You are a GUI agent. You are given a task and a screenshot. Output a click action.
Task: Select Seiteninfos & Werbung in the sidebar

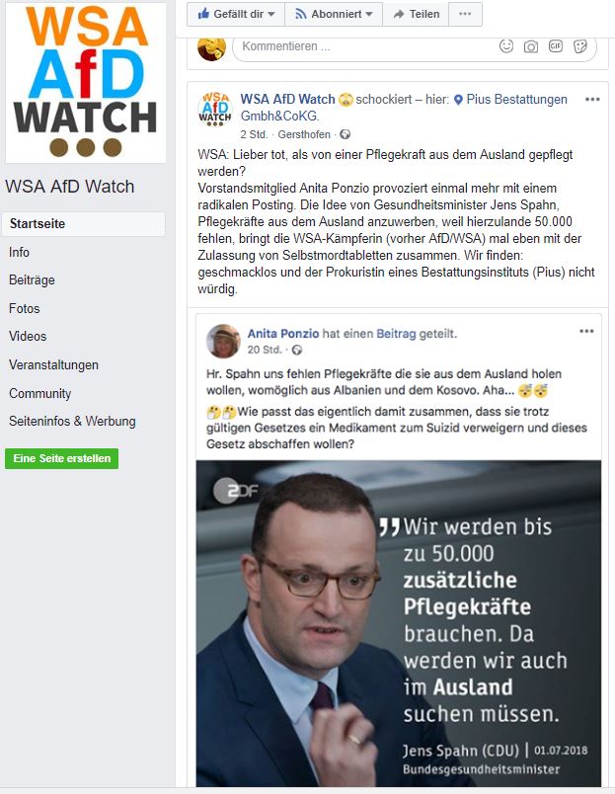(x=72, y=422)
